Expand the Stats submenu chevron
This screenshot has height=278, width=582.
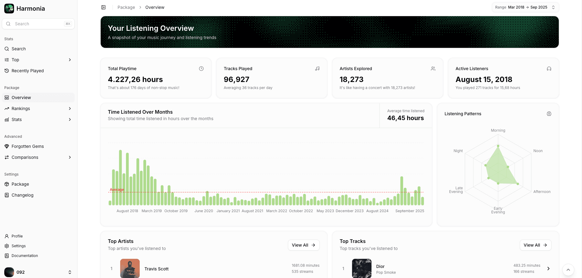[70, 119]
